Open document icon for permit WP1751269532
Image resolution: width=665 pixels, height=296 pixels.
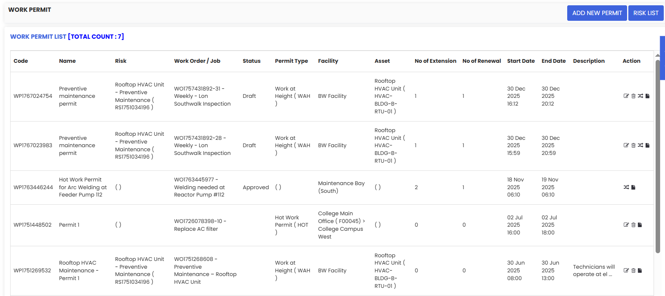point(640,271)
